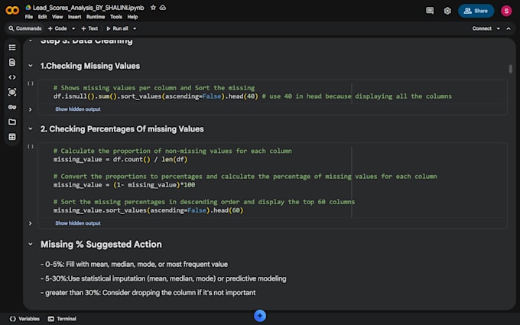The image size is (520, 325).
Task: Open the variables inspector sidebar icon
Action: pyautogui.click(x=12, y=93)
